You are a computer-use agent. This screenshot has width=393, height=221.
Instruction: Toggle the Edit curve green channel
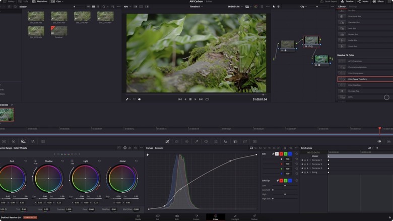pos(286,154)
